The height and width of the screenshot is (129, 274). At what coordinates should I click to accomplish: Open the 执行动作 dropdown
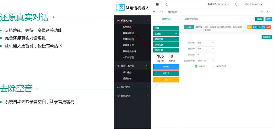[206, 43]
